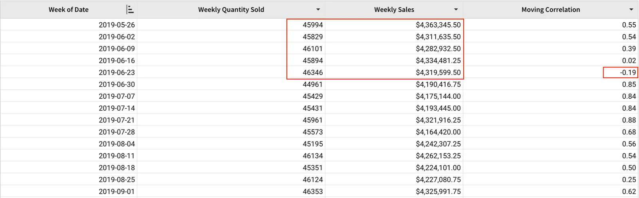This screenshot has height=198, width=639.
Task: Select quantity value 46101
Action: [313, 49]
